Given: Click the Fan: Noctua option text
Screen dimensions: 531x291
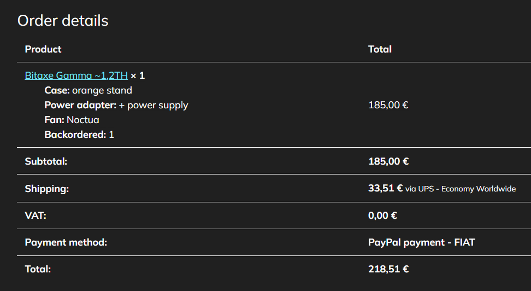Looking at the screenshot, I should pos(72,120).
